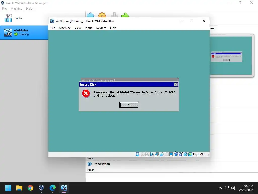
Task: Open the VirtualBox Manager's Machine menu
Action: tap(16, 8)
